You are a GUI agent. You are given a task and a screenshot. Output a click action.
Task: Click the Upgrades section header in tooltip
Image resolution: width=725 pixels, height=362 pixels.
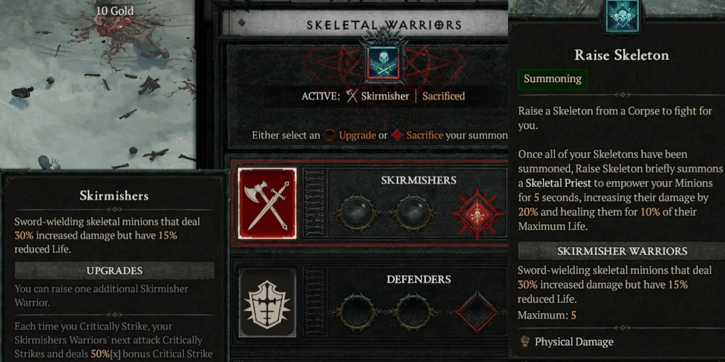[x=115, y=270]
